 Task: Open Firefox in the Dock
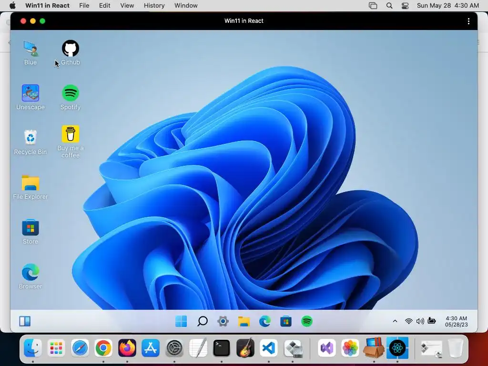[x=127, y=347]
